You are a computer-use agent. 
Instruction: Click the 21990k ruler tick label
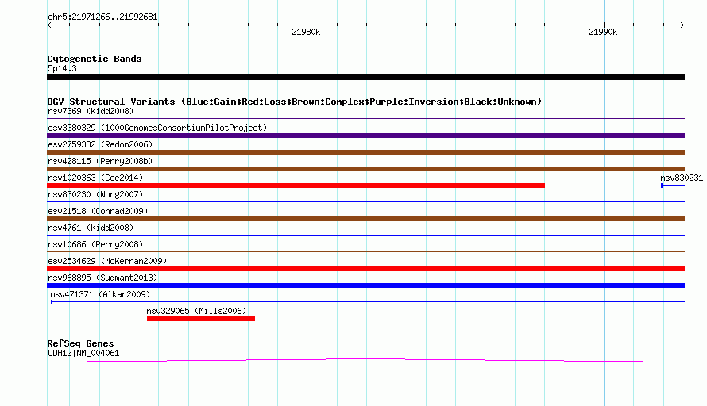(x=603, y=32)
